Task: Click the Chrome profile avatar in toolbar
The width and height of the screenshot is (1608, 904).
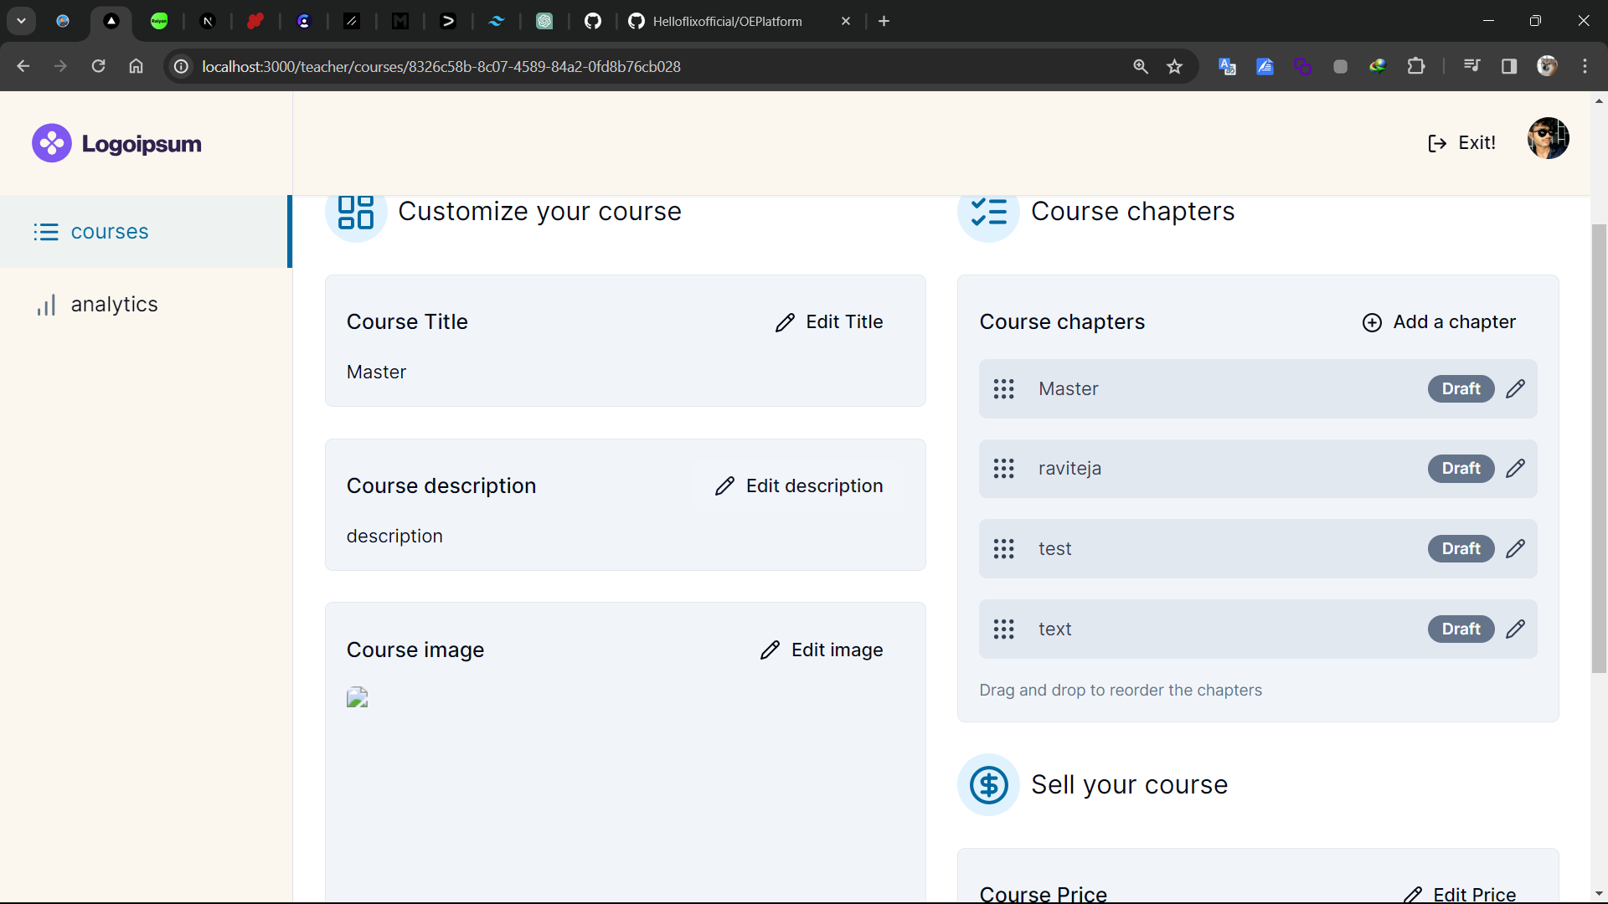Action: [1547, 66]
